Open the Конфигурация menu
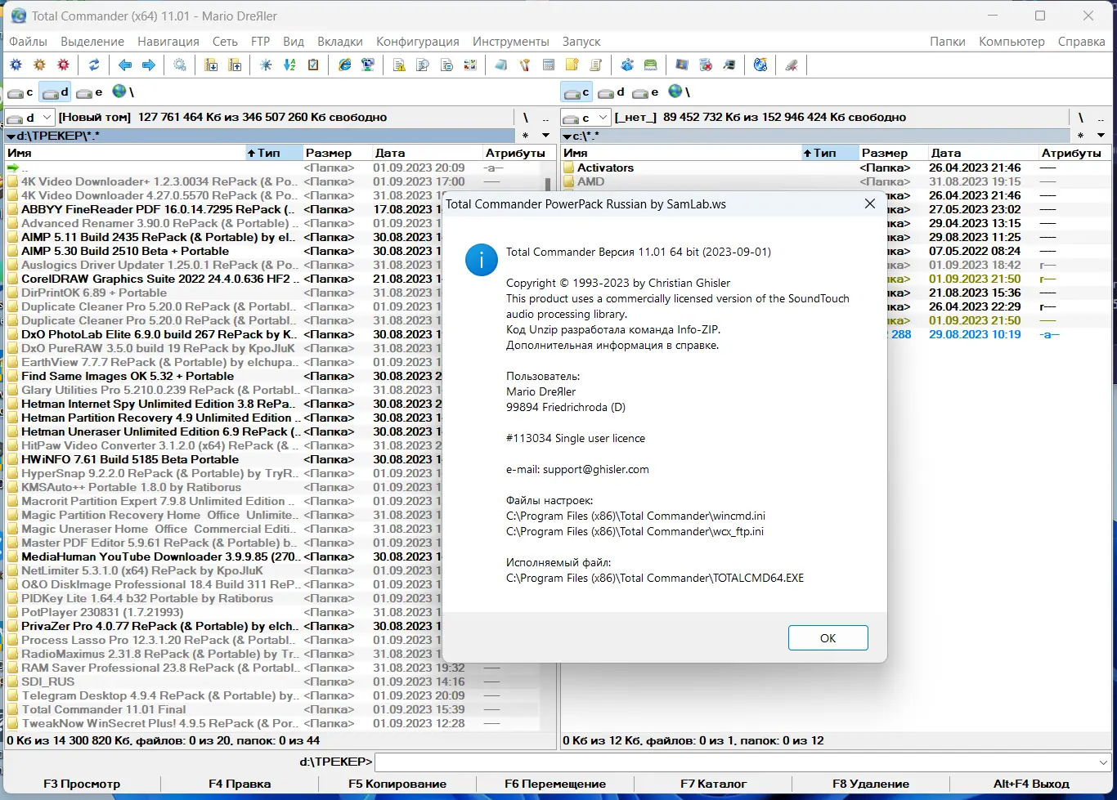 tap(418, 41)
